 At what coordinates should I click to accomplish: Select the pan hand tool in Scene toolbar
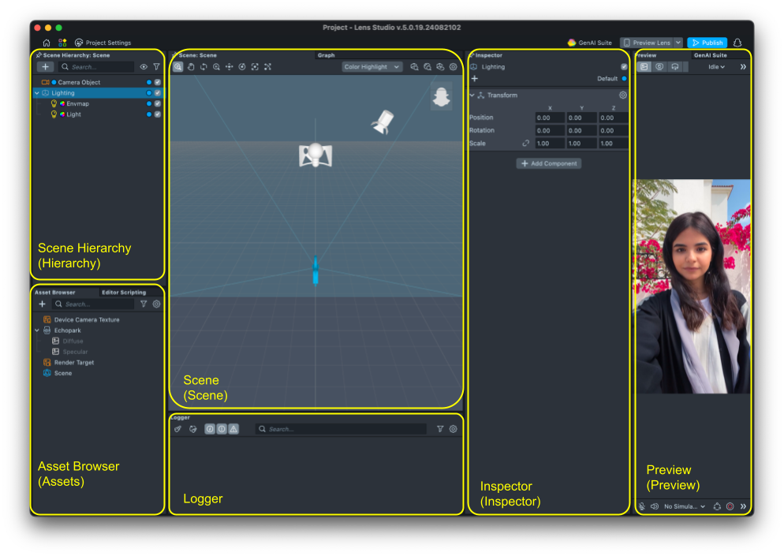click(191, 67)
